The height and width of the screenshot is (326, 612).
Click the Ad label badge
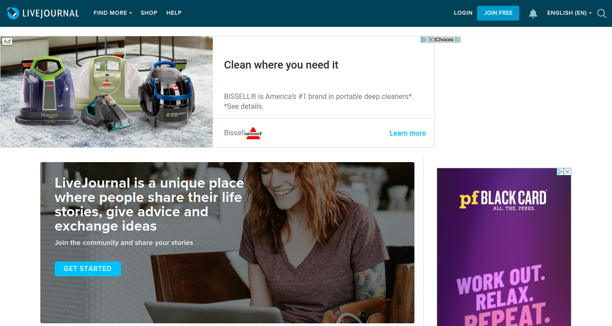pyautogui.click(x=7, y=41)
